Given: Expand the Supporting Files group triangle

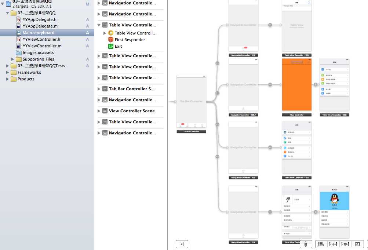Looking at the screenshot, I should 13,59.
